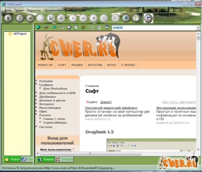Viewport: 202px width, 172px height.
Task: Click the magnifier icon in the main toolbar
Action: (x=104, y=18)
